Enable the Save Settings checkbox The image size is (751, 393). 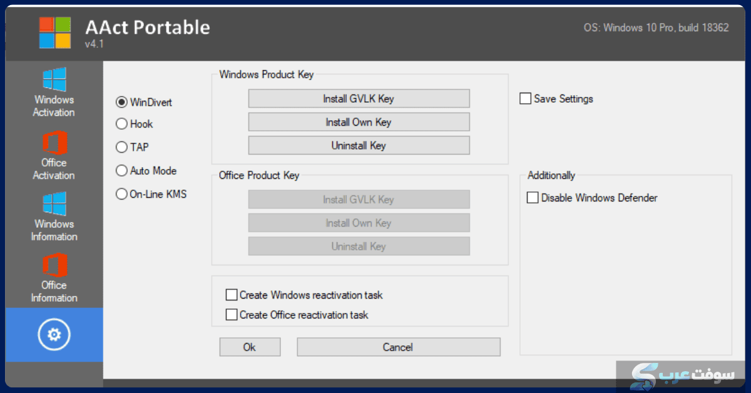(x=526, y=99)
